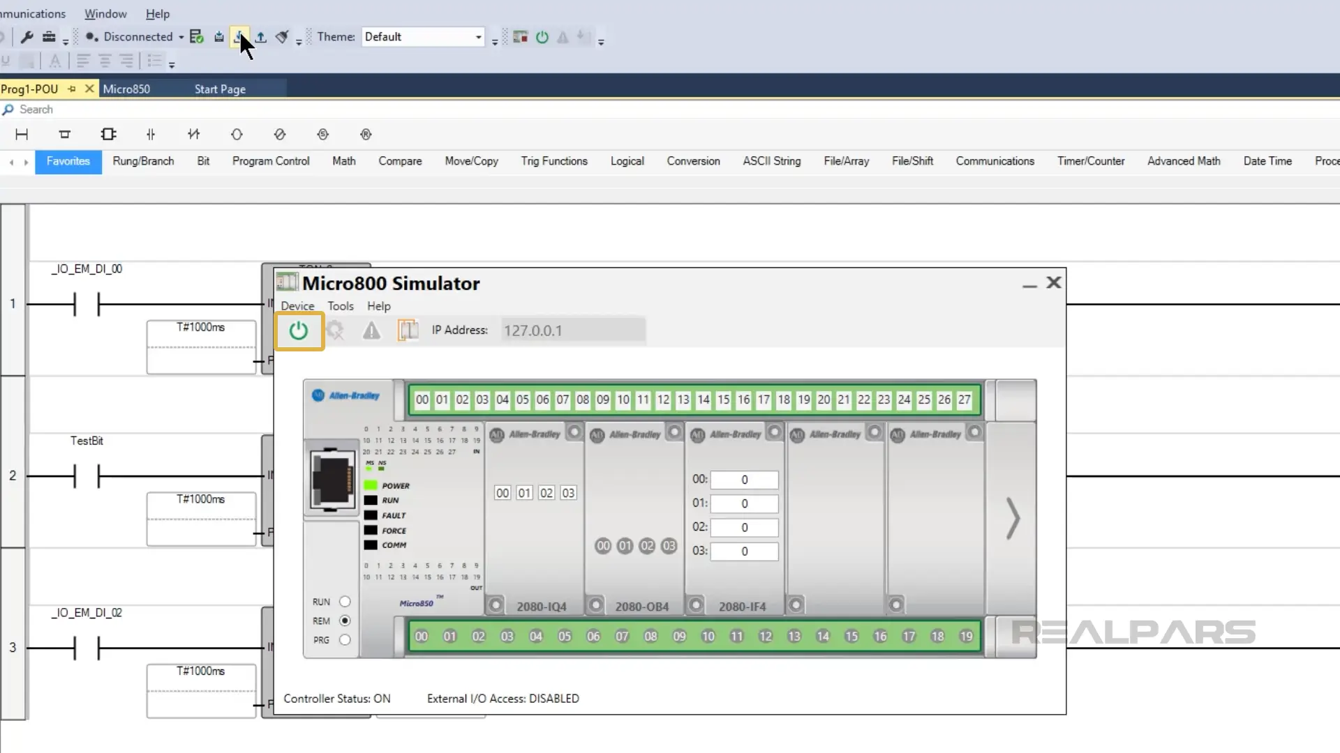1340x753 pixels.
Task: Pin the Prog1-POU tab
Action: 71,89
